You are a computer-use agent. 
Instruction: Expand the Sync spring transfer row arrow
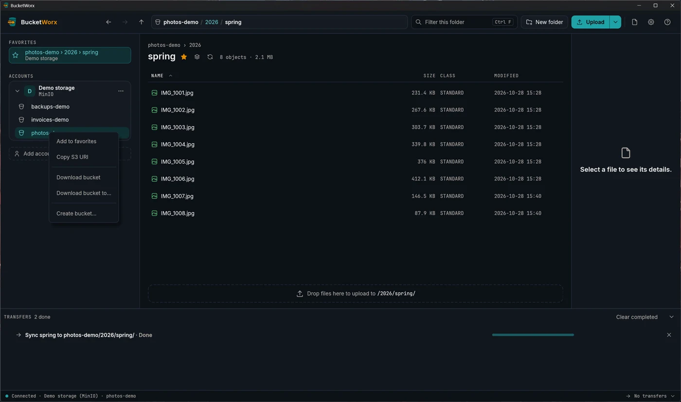tap(18, 335)
